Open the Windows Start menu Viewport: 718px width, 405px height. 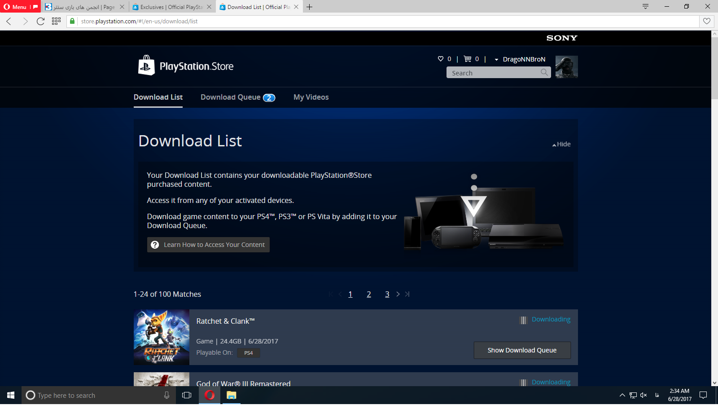pos(11,395)
